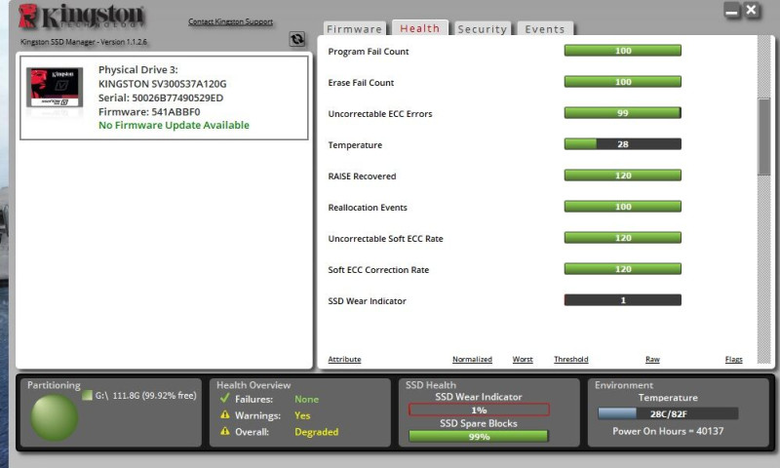This screenshot has width=780, height=468.
Task: Click the Environment panel title
Action: (624, 385)
